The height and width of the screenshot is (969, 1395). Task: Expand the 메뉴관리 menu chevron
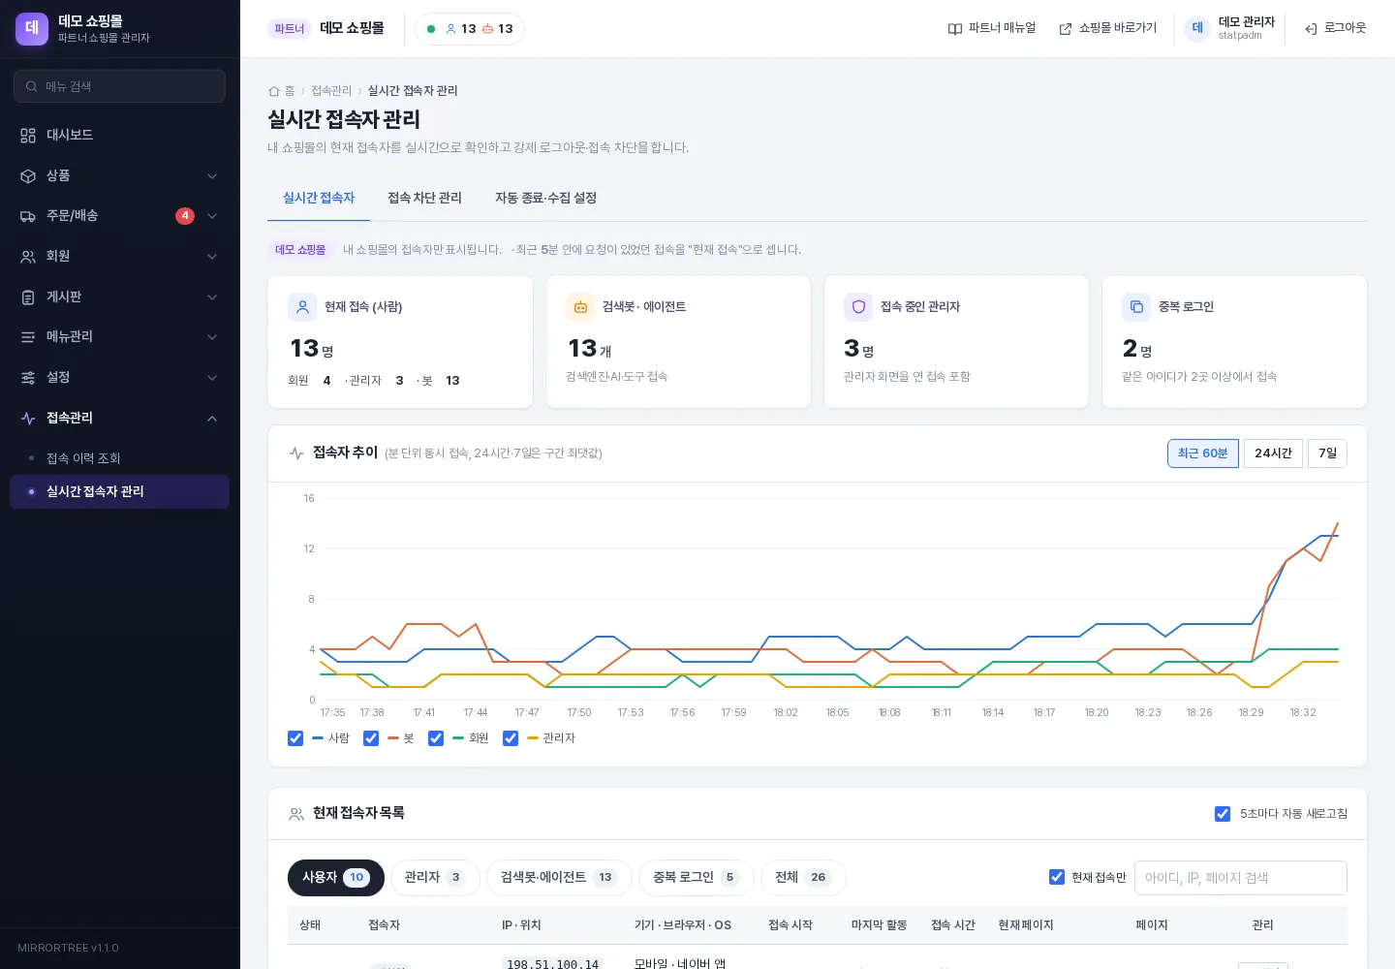coord(212,337)
